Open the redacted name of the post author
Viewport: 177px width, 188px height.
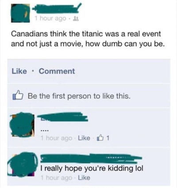pyautogui.click(x=57, y=8)
